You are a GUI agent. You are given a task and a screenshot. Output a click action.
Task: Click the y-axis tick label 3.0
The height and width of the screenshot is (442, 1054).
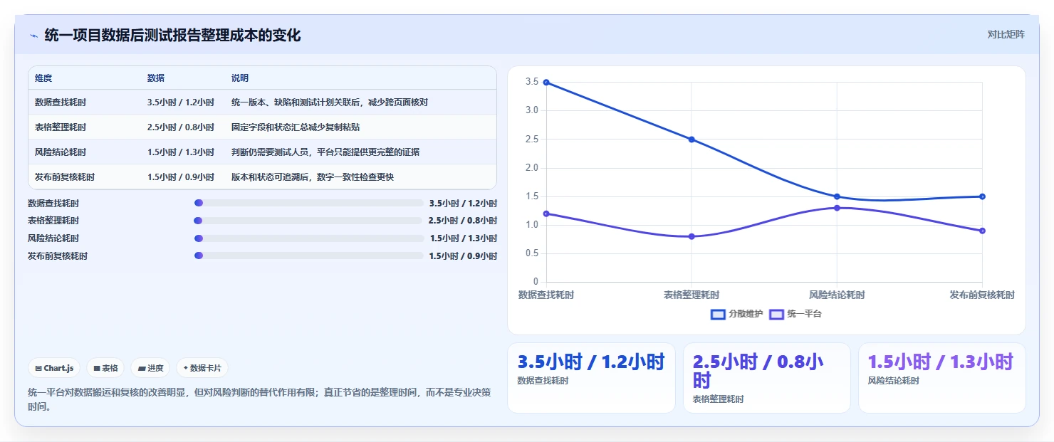[531, 110]
